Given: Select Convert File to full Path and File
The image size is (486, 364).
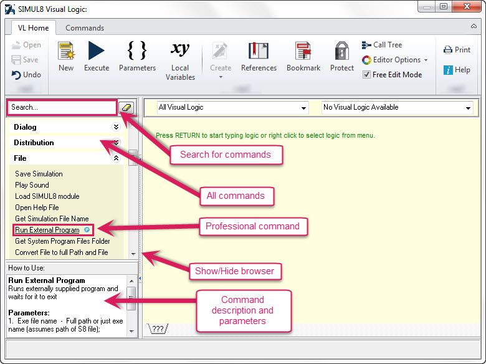Looking at the screenshot, I should [x=61, y=252].
